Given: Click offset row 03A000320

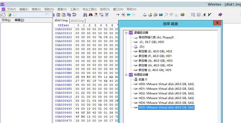Looking at the screenshot, I should click(63, 37).
